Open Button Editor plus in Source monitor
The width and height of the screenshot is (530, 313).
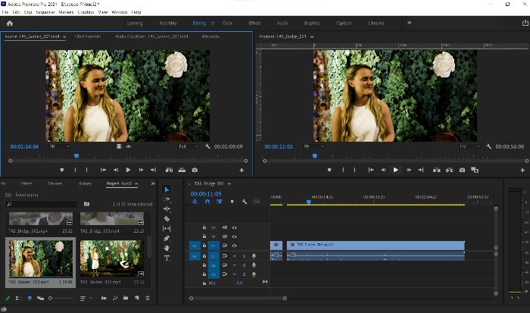242,171
